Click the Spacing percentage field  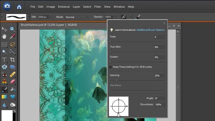(x=159, y=76)
